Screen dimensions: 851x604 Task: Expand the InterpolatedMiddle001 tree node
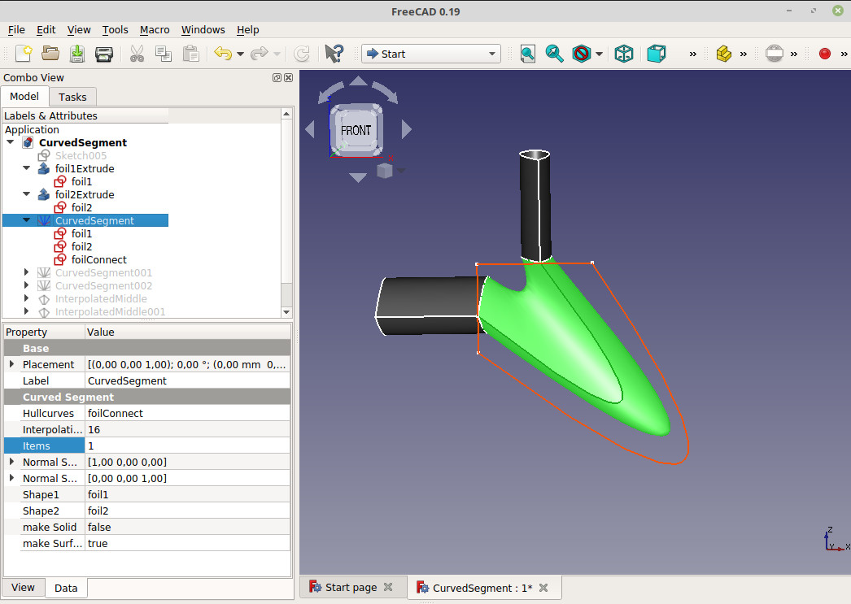pos(26,311)
